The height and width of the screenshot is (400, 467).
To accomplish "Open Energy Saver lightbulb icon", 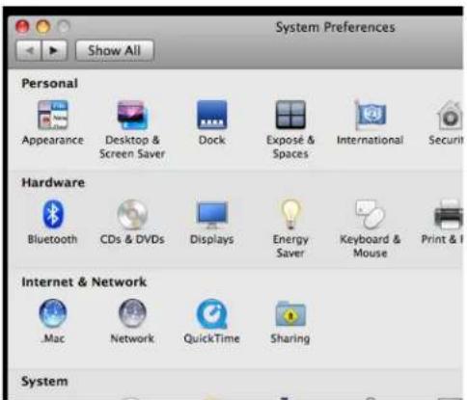I will click(x=290, y=214).
